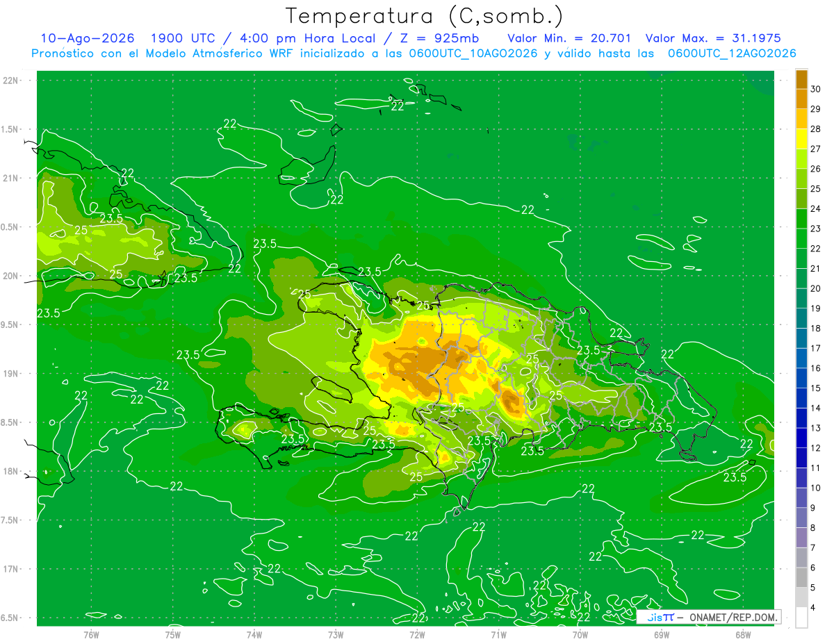Screen dimensions: 834x644
Task: Click the '68W' longitude axis label
Action: click(743, 634)
